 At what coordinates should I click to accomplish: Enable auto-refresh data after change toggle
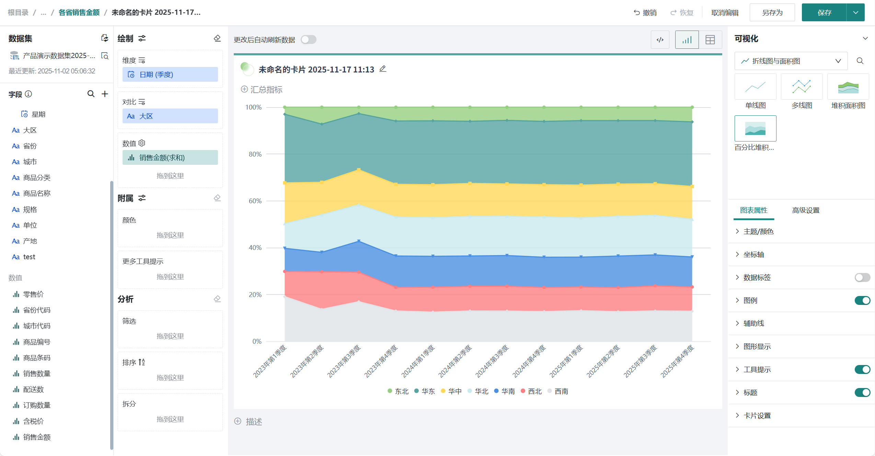click(x=308, y=39)
